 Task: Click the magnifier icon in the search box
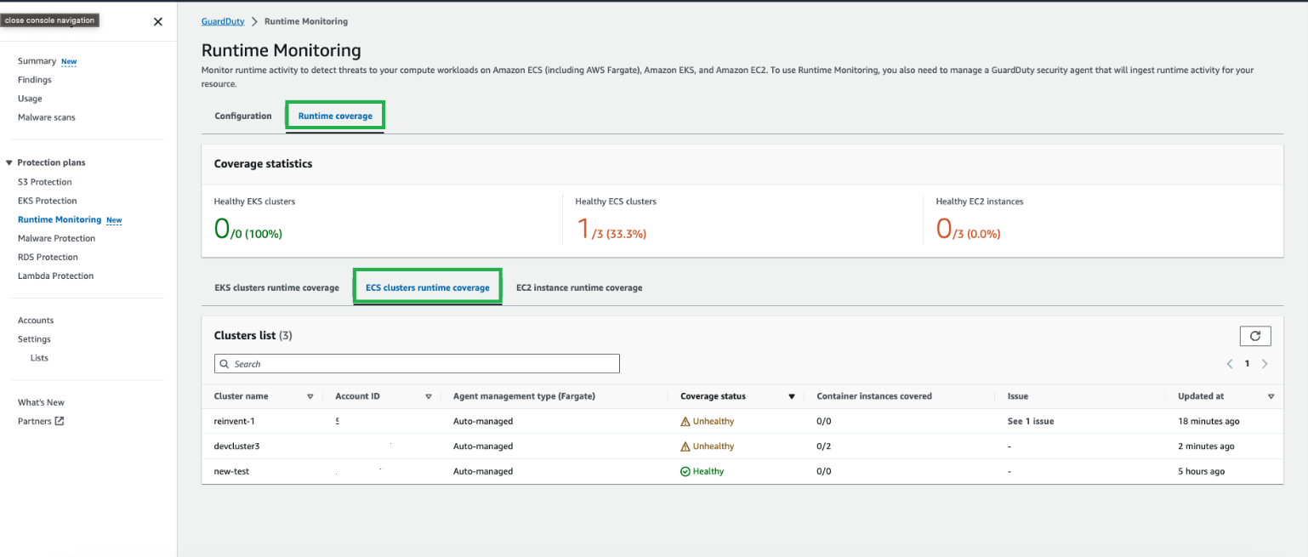click(x=225, y=363)
